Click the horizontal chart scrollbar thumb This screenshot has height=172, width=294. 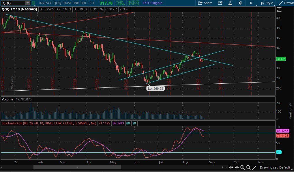(77, 167)
